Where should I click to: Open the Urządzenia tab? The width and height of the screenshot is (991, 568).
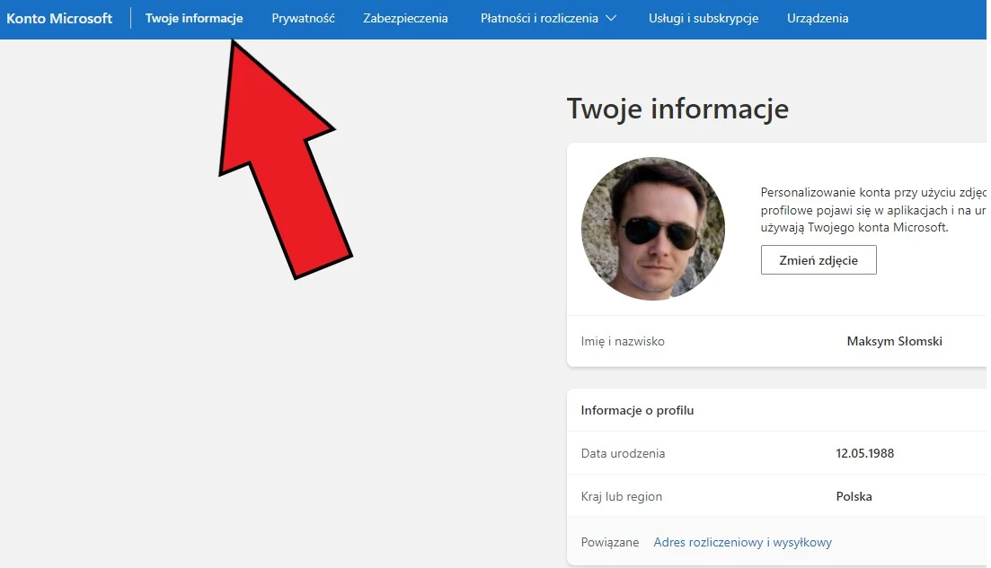817,18
